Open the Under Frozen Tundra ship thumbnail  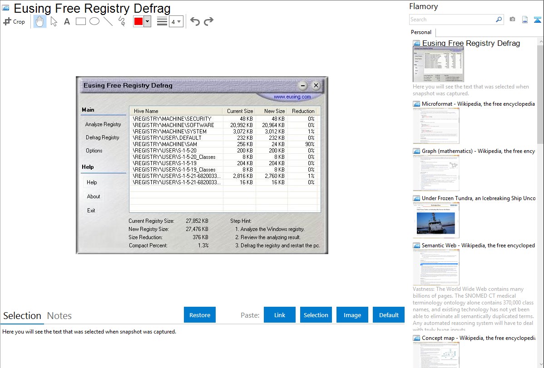coord(436,220)
